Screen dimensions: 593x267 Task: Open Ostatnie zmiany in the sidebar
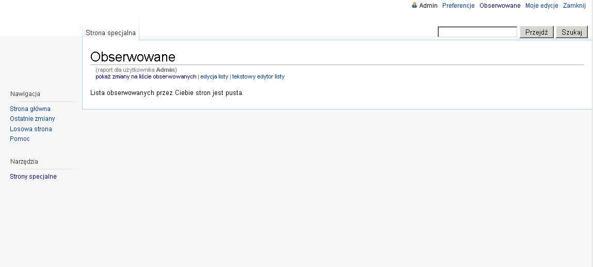(x=32, y=119)
